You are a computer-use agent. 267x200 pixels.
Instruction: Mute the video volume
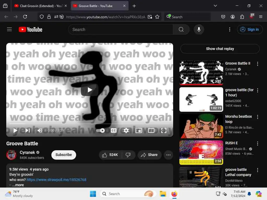tap(40, 130)
